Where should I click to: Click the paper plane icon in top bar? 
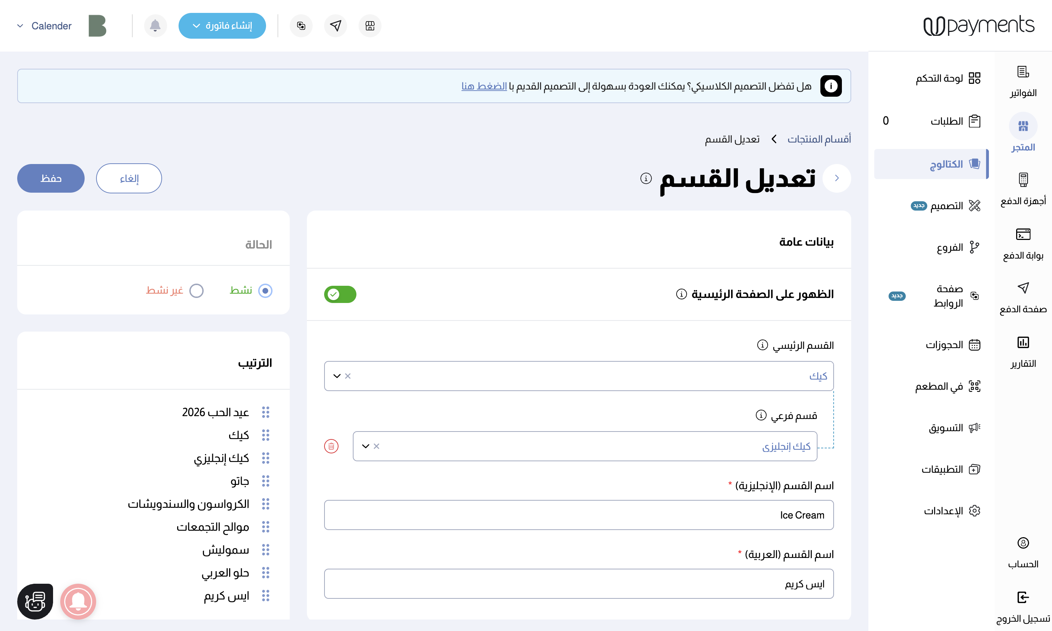[x=336, y=25]
